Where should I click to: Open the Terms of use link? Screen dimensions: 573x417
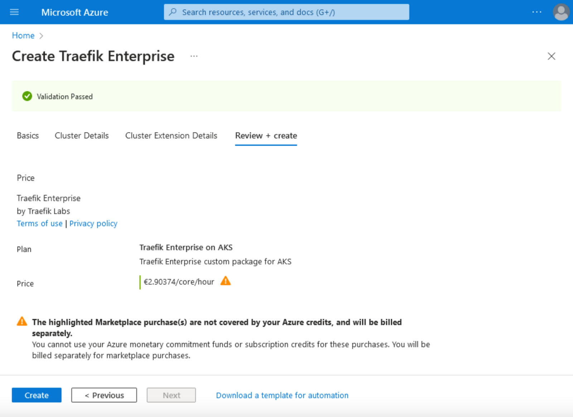point(39,223)
